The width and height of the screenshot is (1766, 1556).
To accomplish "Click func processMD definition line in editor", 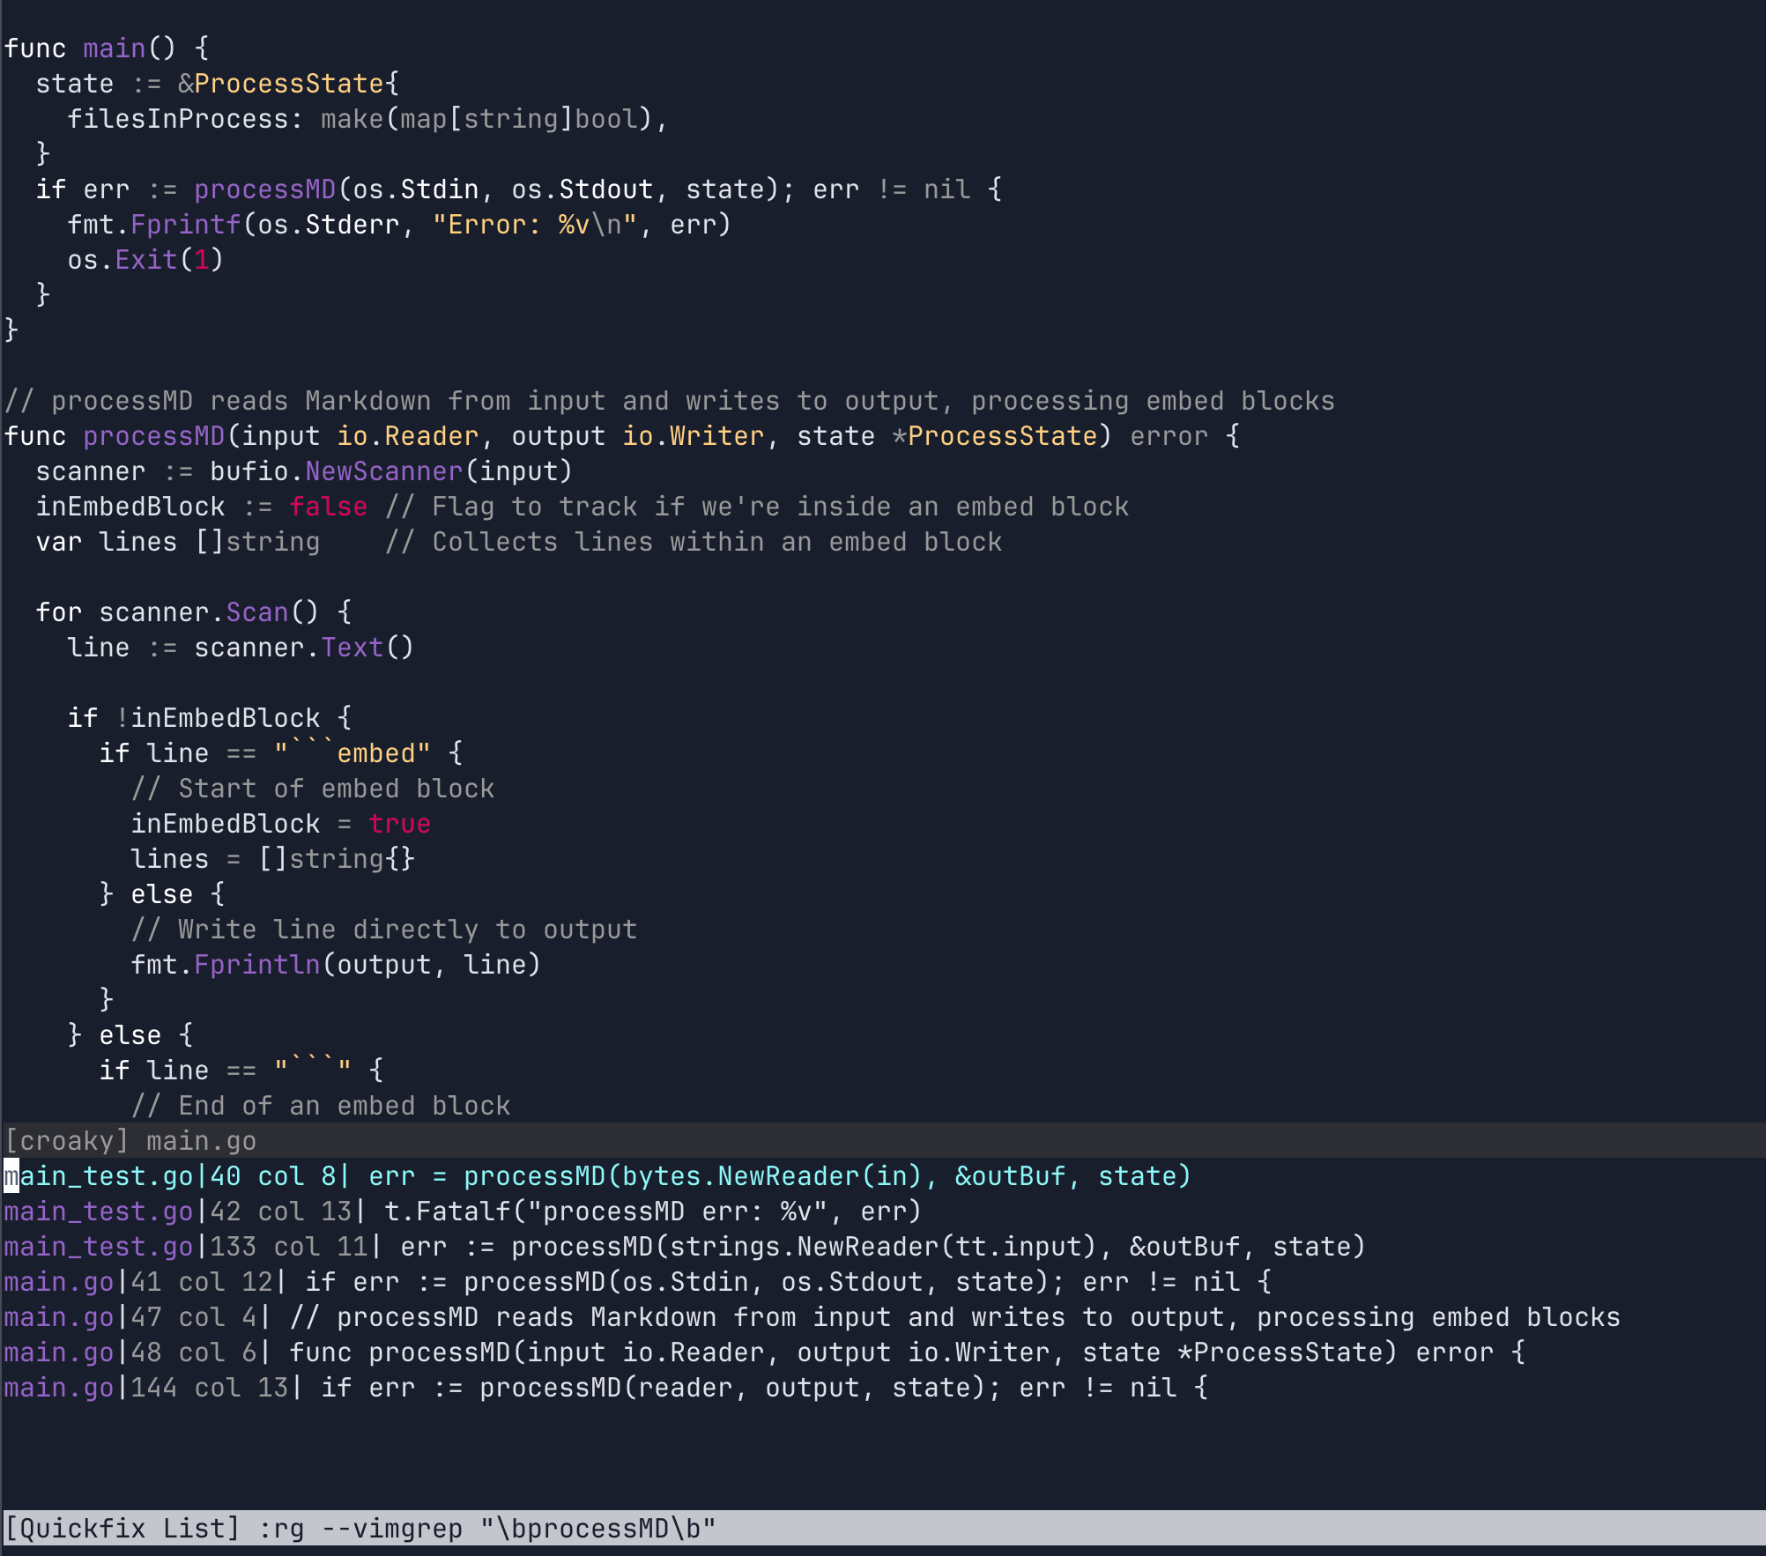I will (x=622, y=436).
